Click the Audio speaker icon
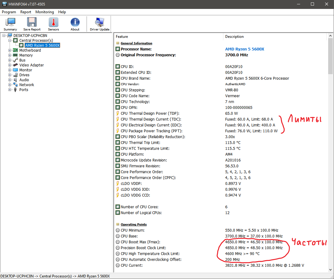 coord(15,80)
